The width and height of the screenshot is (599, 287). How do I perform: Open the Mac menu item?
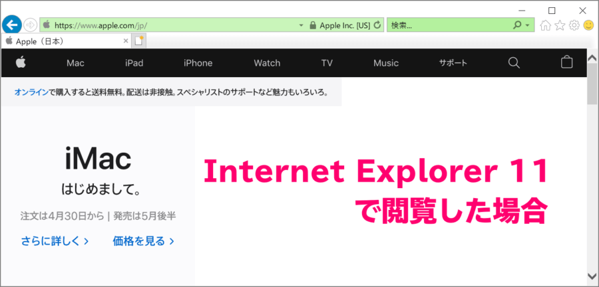tap(75, 63)
